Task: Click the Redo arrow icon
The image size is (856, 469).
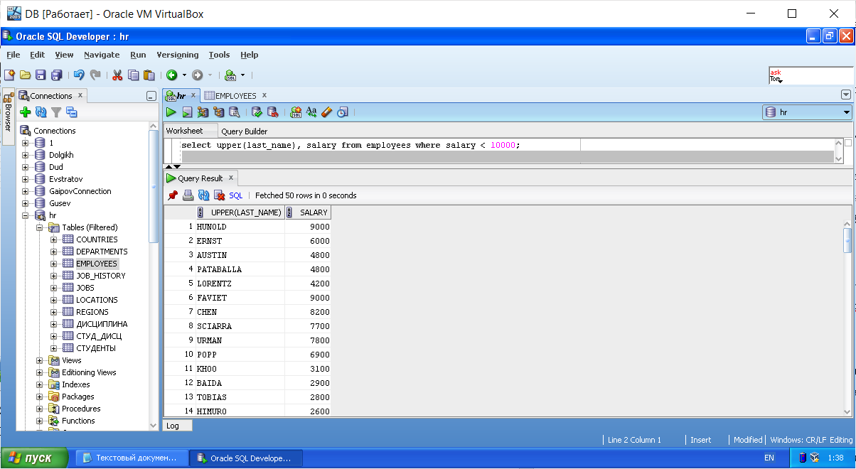Action: 95,75
